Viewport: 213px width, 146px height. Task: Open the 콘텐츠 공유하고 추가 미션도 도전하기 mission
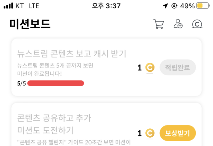pos(54,124)
